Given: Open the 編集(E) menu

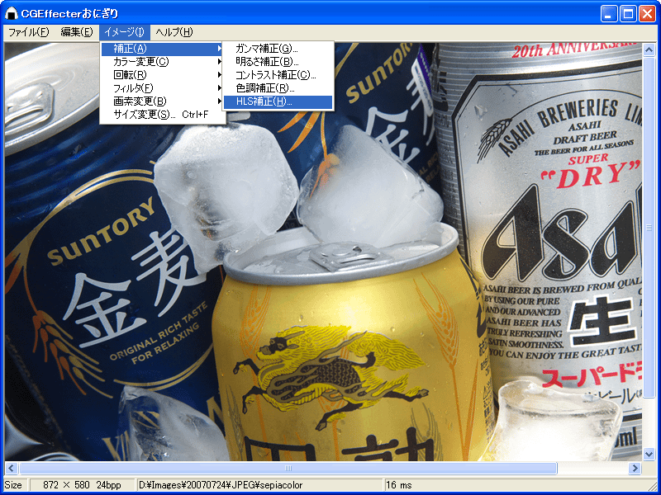Looking at the screenshot, I should 76,32.
